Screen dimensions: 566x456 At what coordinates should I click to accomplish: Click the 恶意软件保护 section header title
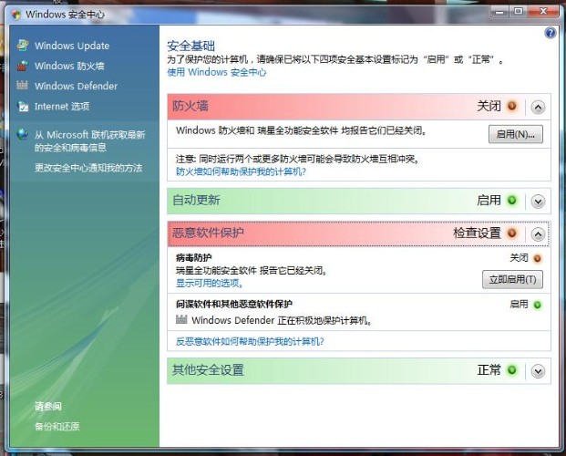tap(208, 233)
